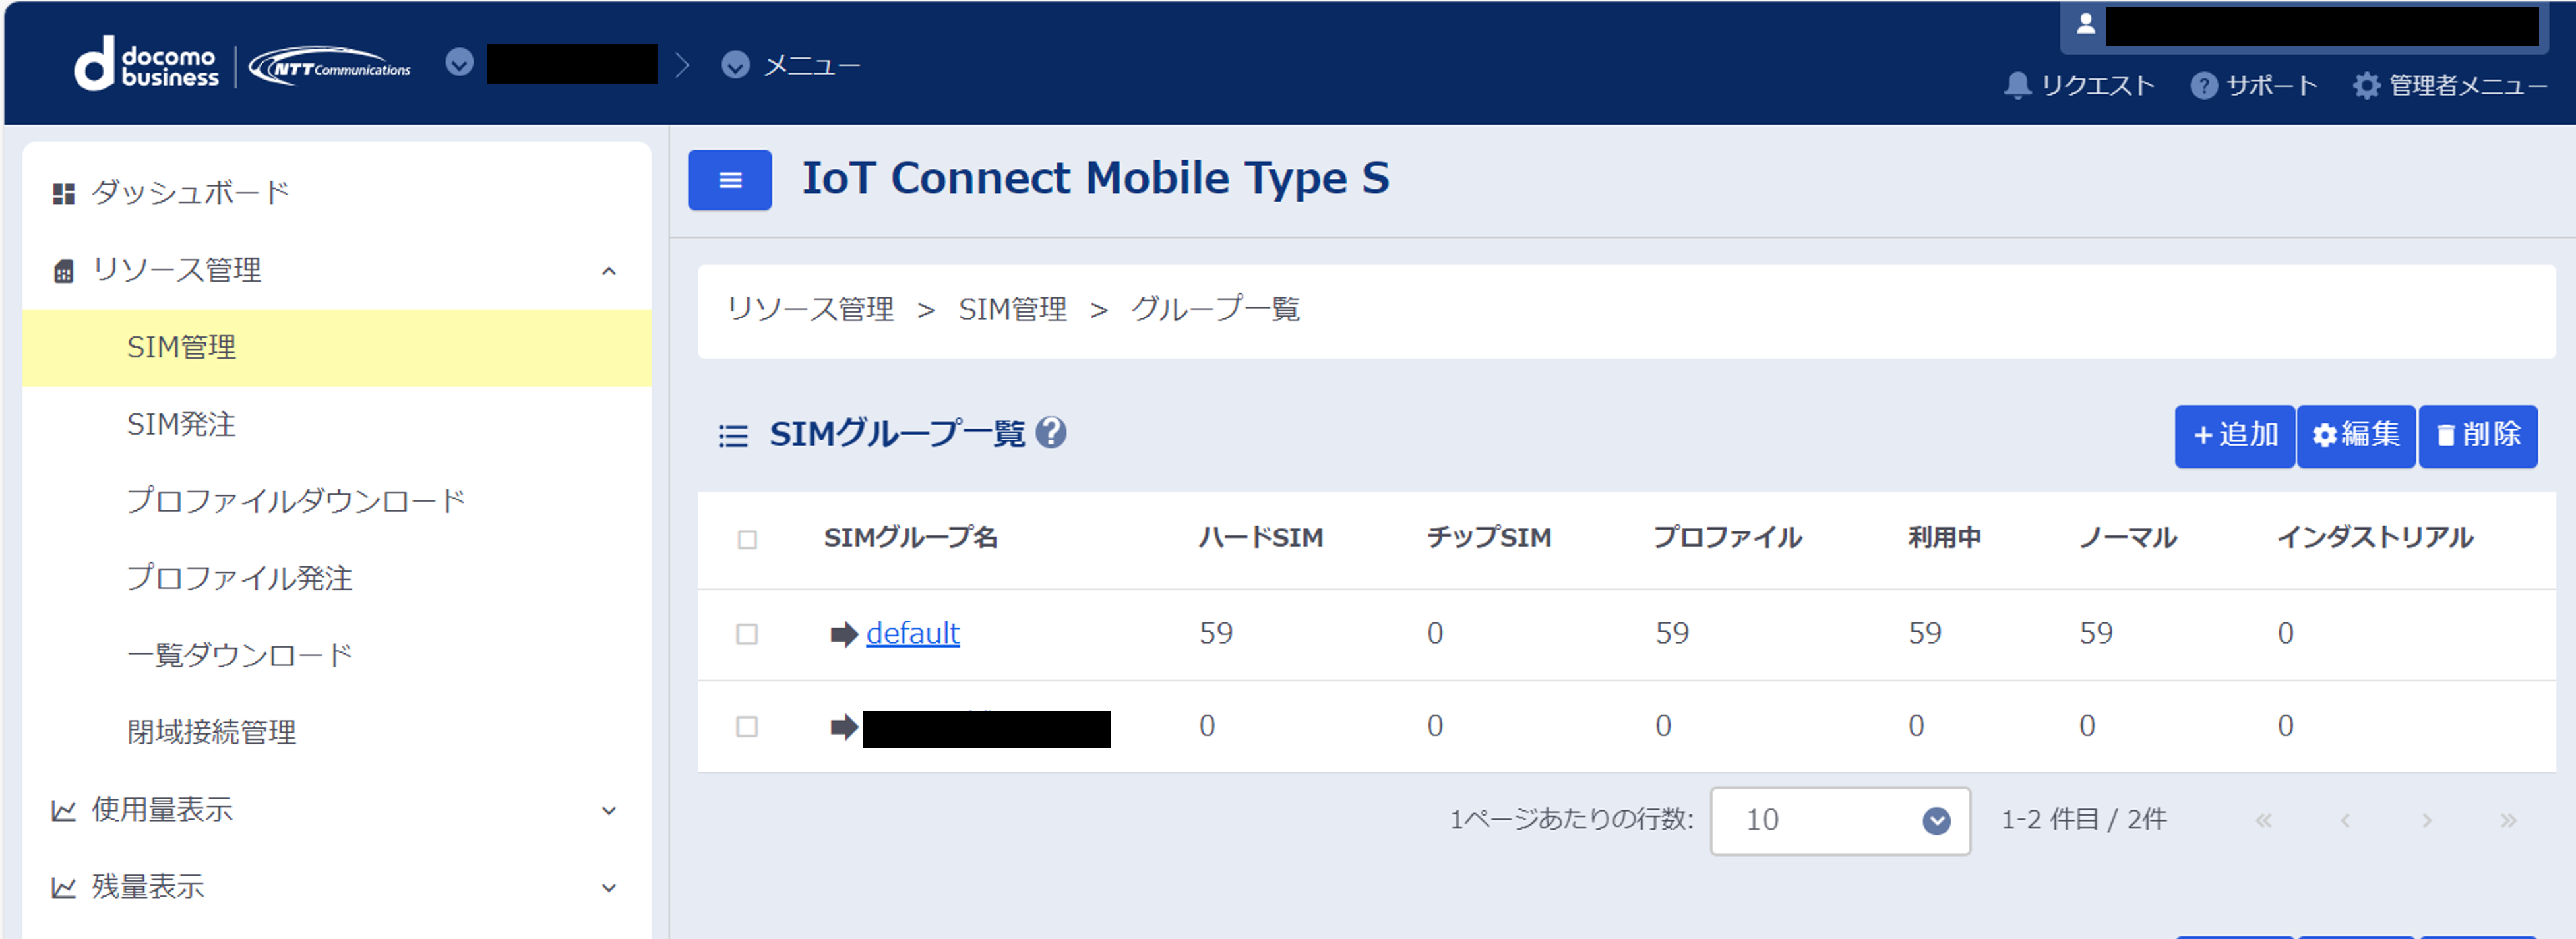
Task: Click arrow icon beside default group
Action: click(844, 634)
